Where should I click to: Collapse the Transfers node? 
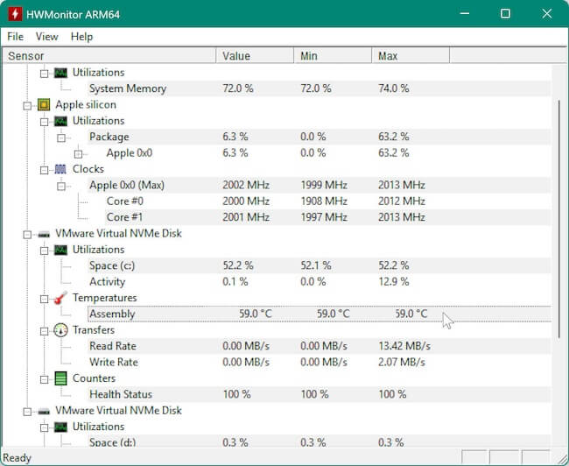(45, 331)
